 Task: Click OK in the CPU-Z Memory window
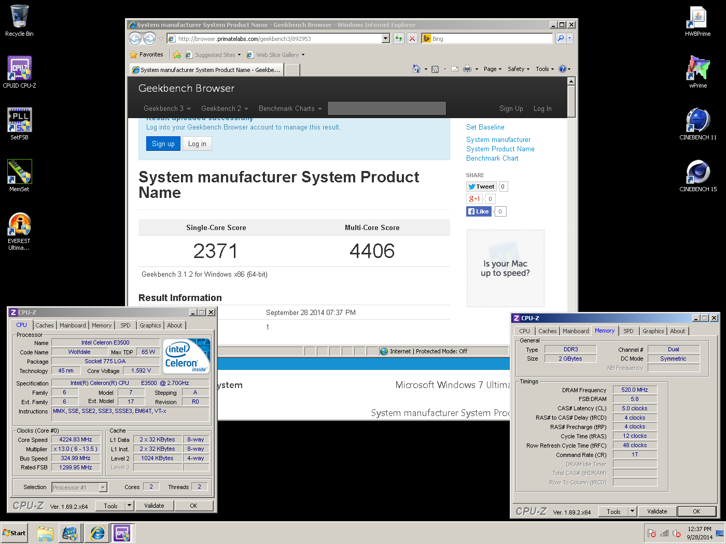pos(696,511)
